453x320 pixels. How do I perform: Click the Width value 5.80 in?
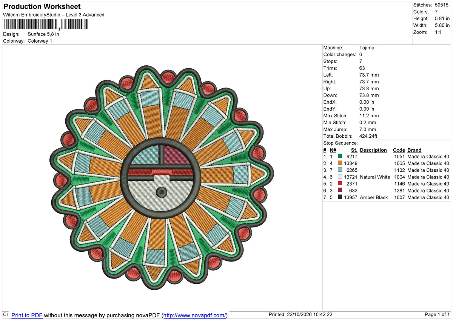(442, 25)
